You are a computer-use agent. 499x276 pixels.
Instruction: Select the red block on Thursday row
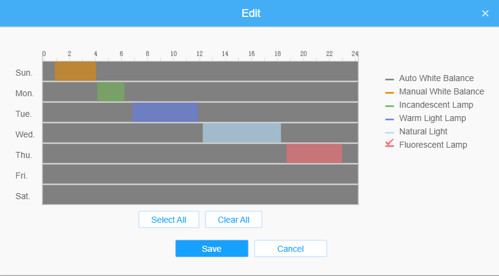pos(314,154)
